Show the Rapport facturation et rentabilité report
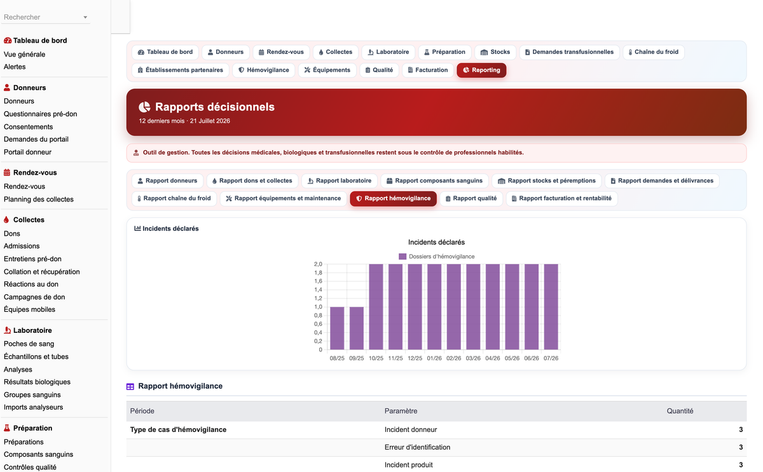The width and height of the screenshot is (763, 472). click(561, 198)
